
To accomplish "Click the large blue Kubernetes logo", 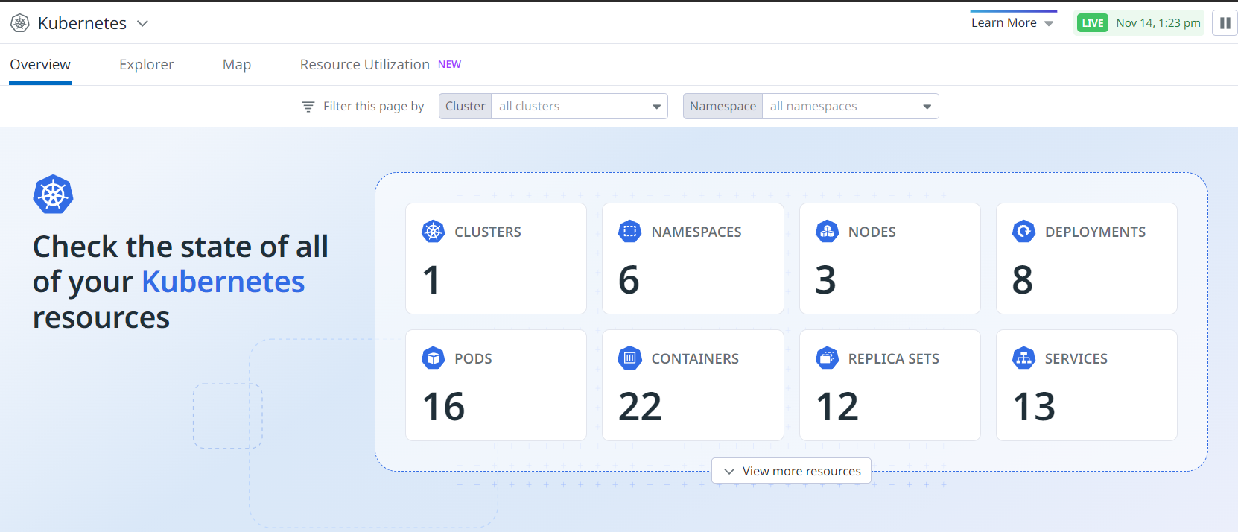I will pos(54,194).
